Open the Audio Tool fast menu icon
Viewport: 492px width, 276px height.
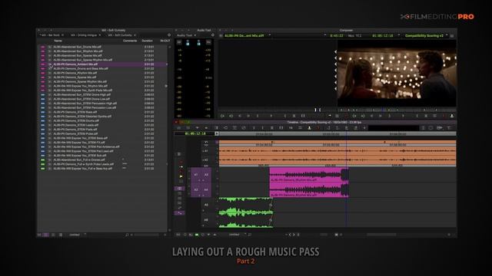click(212, 35)
